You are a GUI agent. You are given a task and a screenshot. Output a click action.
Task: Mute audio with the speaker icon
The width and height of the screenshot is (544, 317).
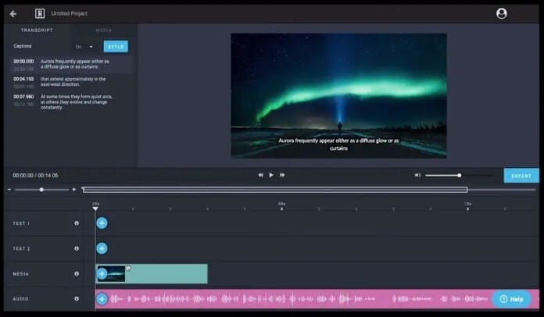pos(417,176)
